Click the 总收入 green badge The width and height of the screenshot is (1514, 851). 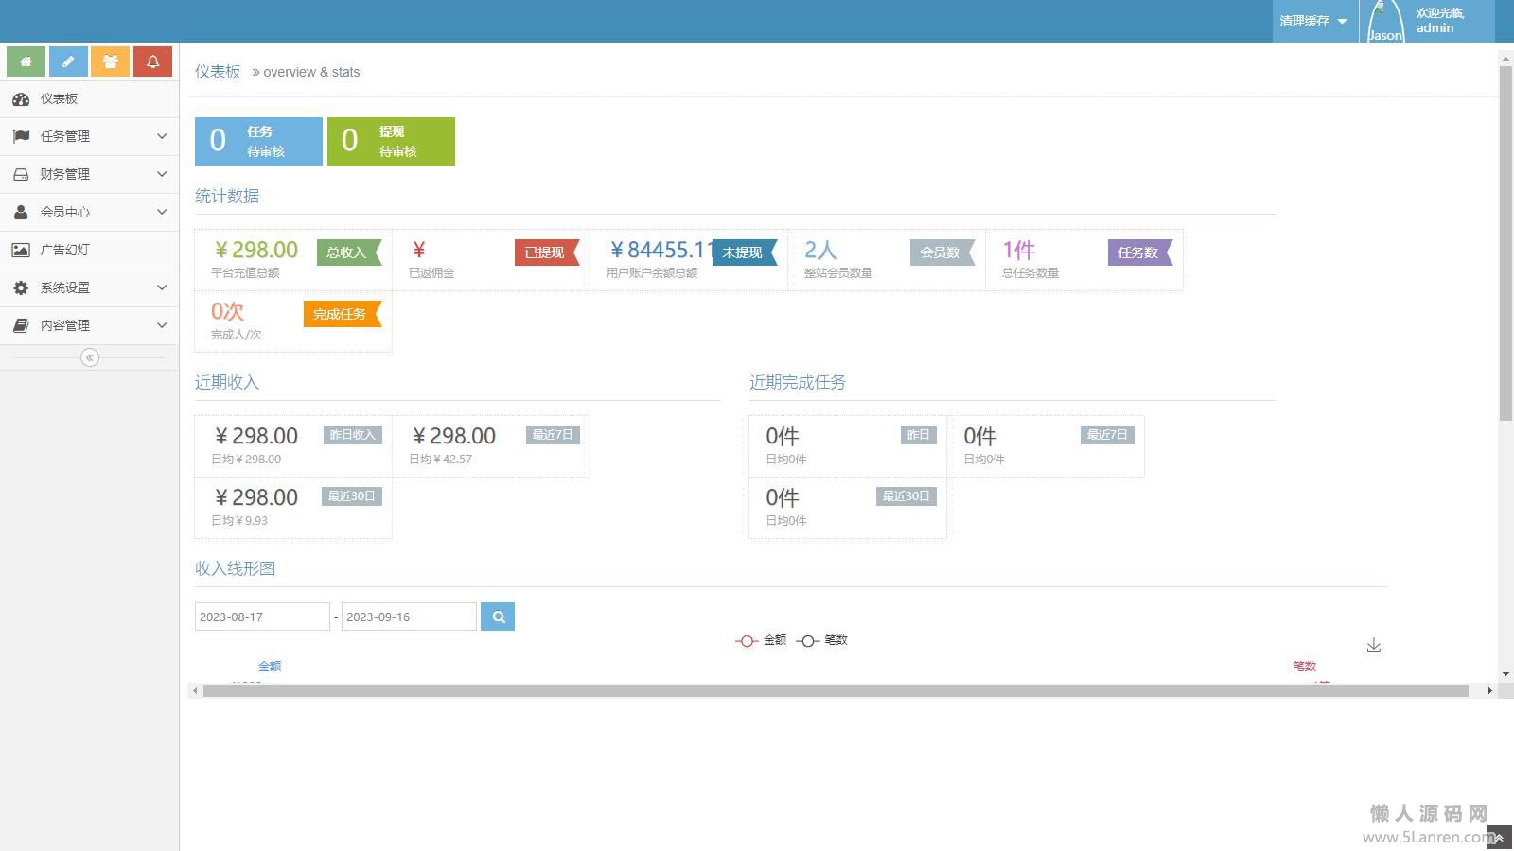tap(349, 252)
